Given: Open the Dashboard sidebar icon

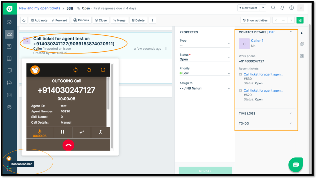Looking at the screenshot, I should coord(9,22).
